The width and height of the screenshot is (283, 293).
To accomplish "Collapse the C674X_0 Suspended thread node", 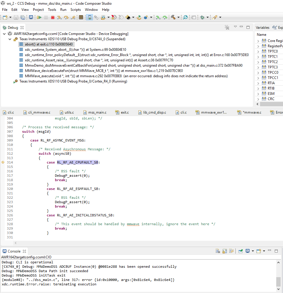I will (x=10, y=39).
